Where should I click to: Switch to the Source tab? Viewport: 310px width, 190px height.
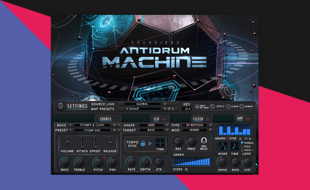[106, 119]
